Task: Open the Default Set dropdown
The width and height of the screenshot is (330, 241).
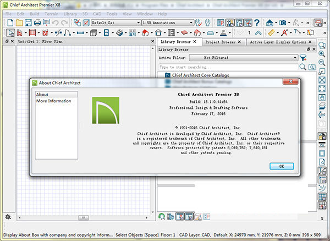Action: point(116,23)
